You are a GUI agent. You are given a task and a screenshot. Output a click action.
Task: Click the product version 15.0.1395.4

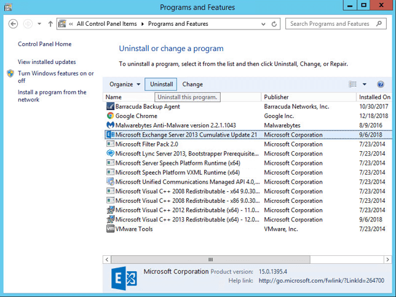[273, 272]
